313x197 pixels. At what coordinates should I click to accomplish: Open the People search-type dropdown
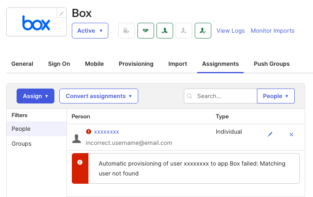[276, 96]
